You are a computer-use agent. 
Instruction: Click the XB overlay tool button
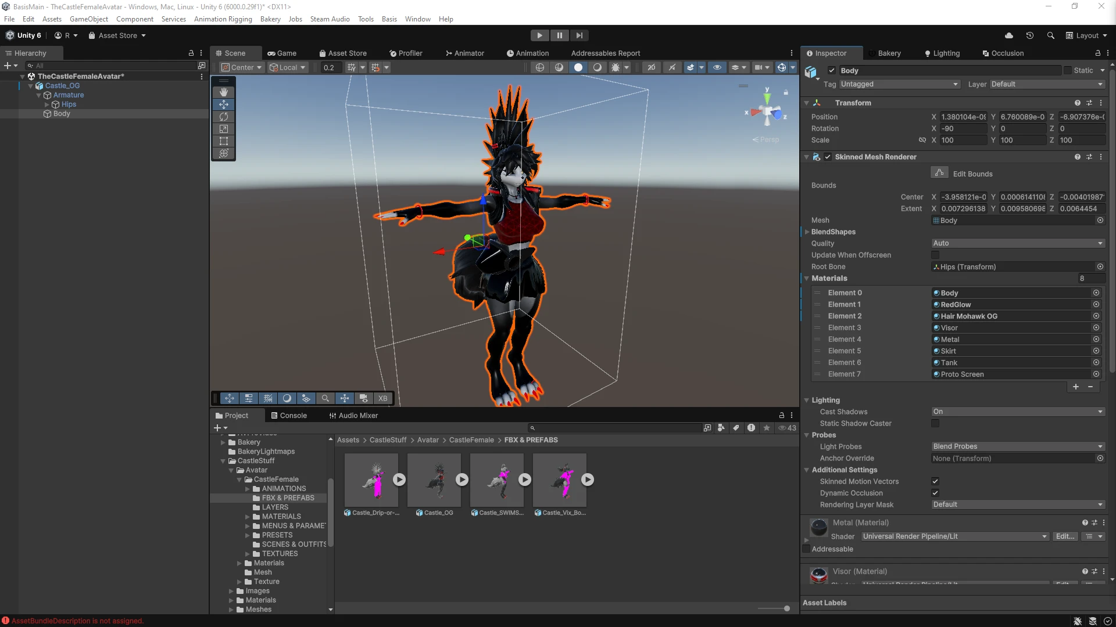point(382,398)
